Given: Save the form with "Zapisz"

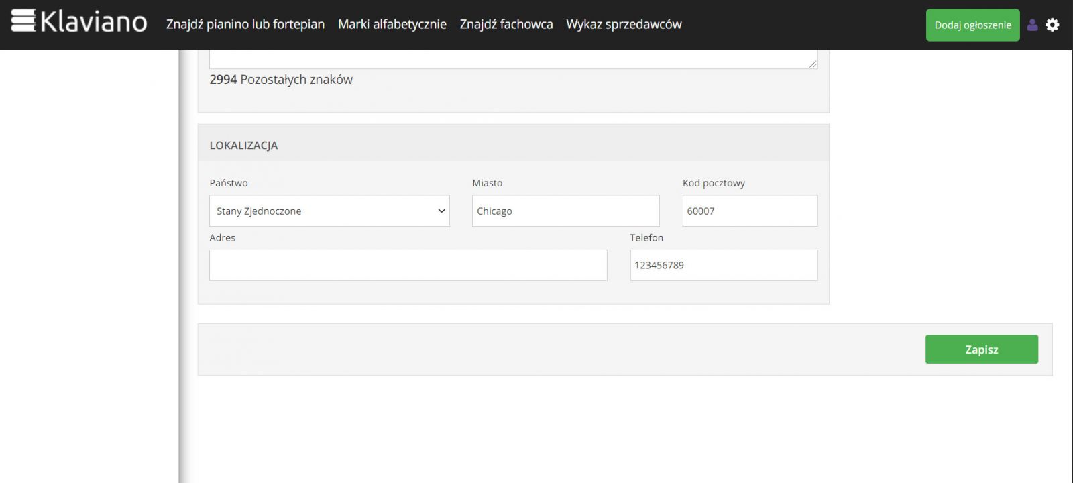Looking at the screenshot, I should click(981, 350).
